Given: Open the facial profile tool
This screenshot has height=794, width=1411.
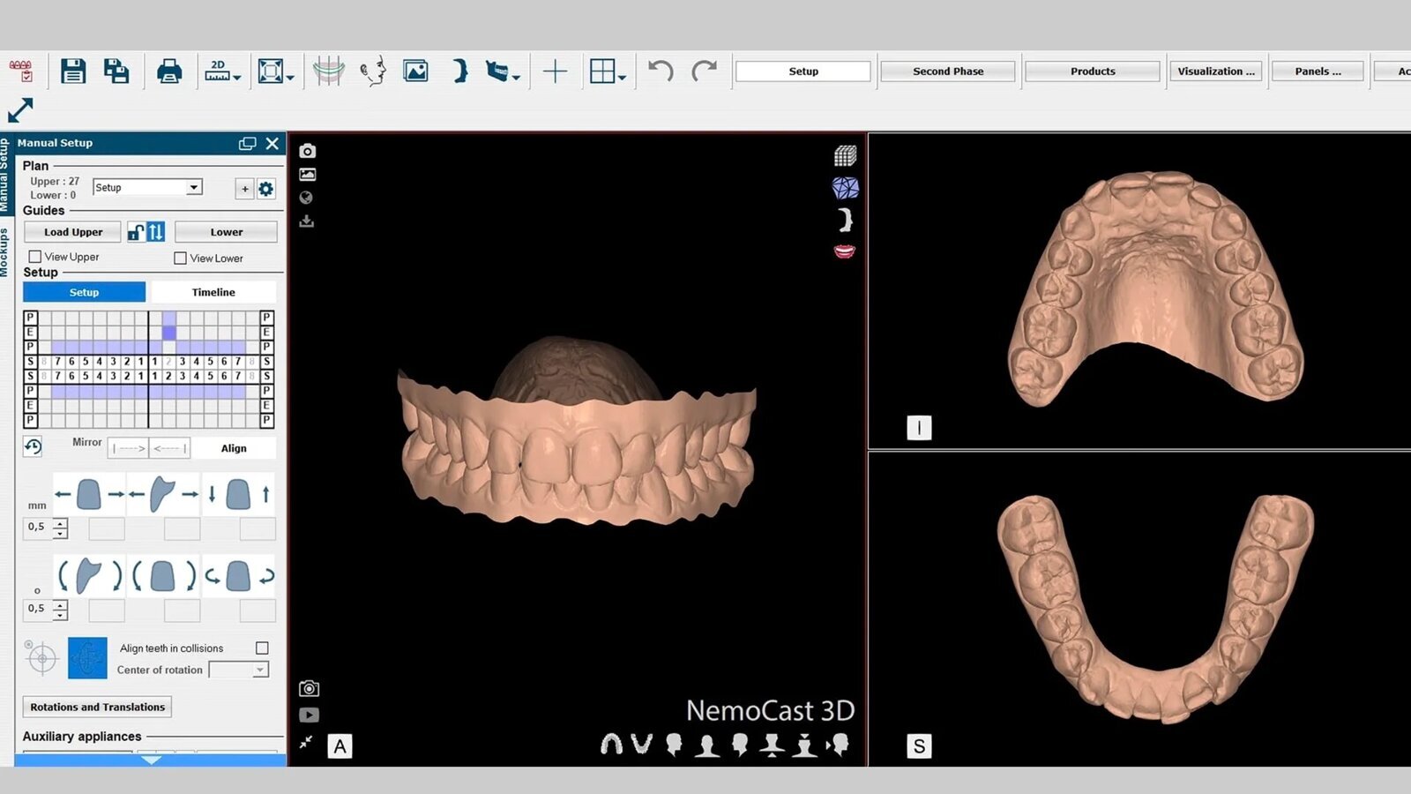Looking at the screenshot, I should pyautogui.click(x=372, y=71).
